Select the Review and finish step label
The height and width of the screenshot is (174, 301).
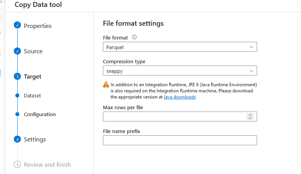click(x=47, y=164)
